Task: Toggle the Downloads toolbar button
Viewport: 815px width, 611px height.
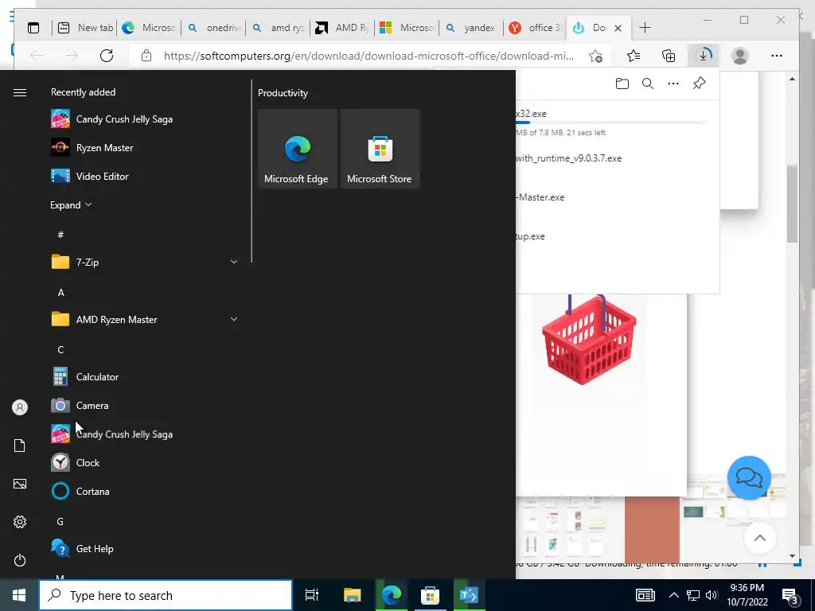Action: point(704,56)
